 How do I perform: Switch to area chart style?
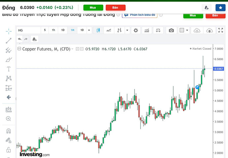point(109,30)
